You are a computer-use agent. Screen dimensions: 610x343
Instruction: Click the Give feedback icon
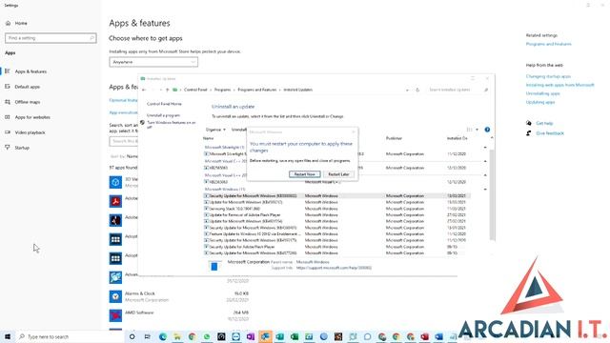(x=529, y=133)
